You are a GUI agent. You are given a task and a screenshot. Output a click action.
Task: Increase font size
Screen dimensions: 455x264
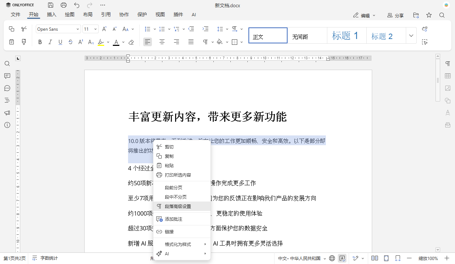(x=105, y=29)
